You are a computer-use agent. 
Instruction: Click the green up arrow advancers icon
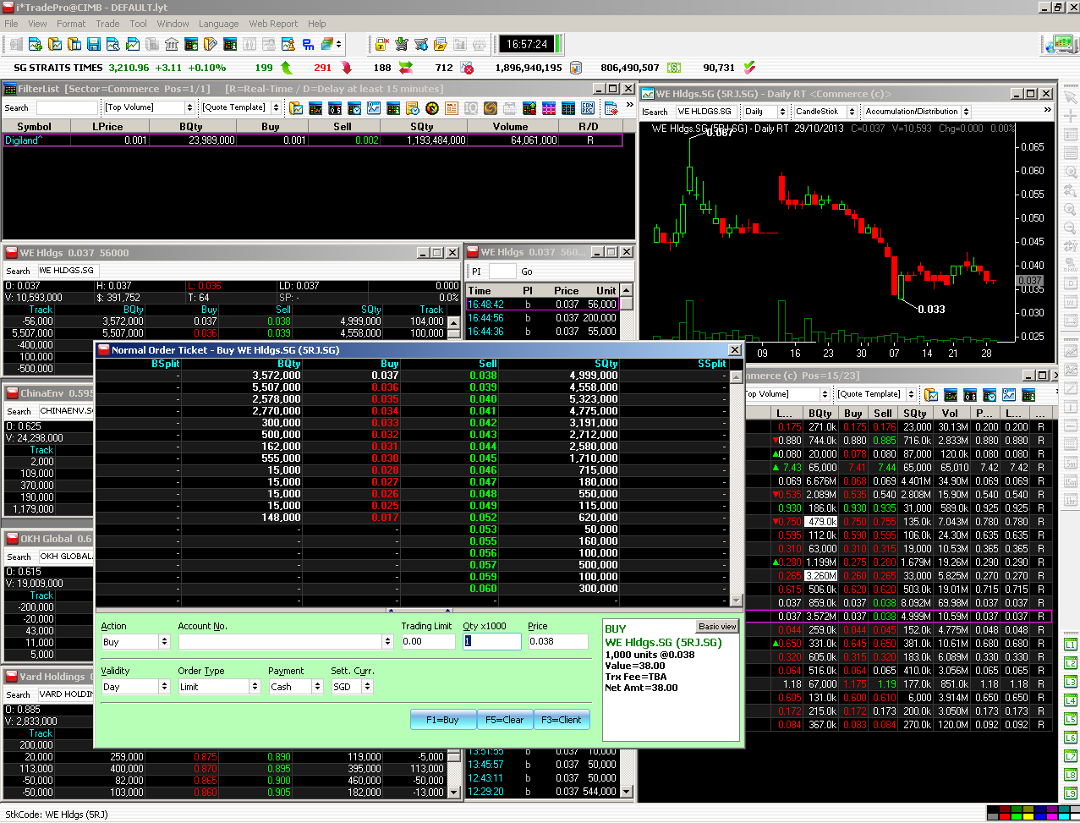[x=287, y=68]
